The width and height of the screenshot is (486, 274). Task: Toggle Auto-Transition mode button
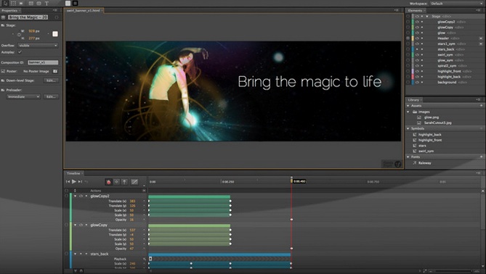pyautogui.click(x=116, y=182)
